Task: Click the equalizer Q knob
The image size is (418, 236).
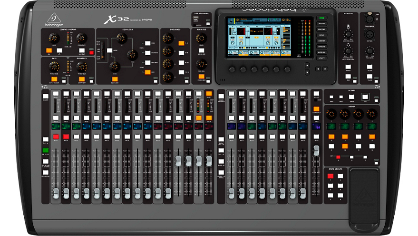Action: pos(122,39)
